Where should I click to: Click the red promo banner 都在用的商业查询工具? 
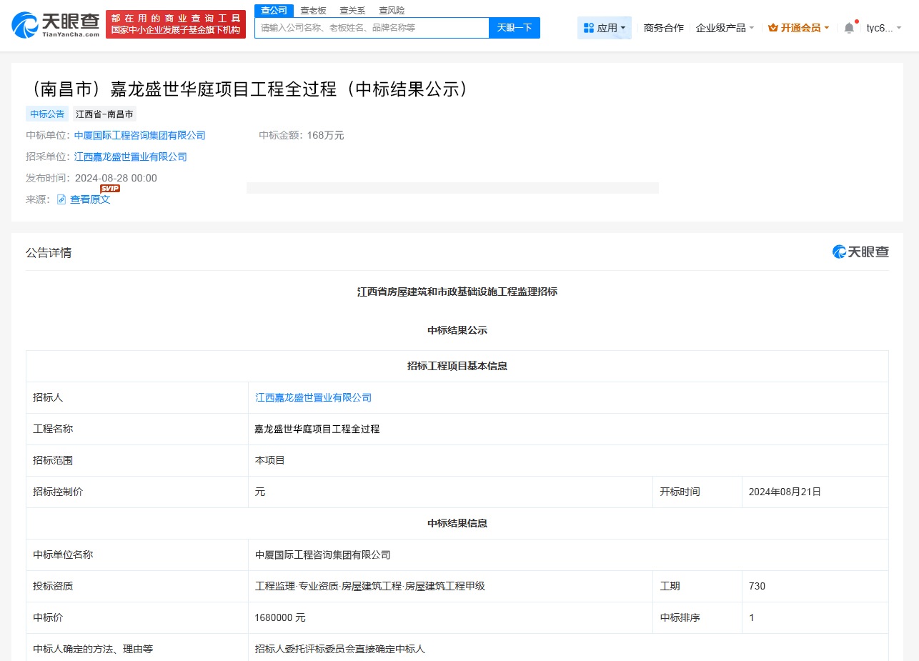[x=176, y=25]
